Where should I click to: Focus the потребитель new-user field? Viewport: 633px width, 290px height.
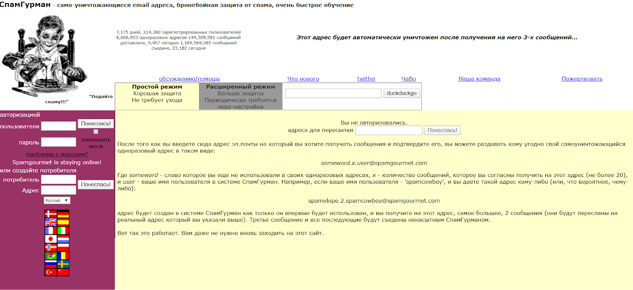click(59, 179)
